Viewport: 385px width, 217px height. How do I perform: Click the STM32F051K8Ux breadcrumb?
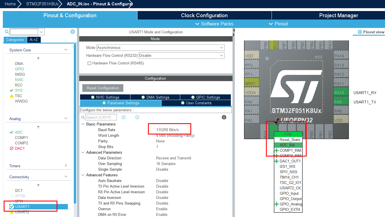click(42, 4)
